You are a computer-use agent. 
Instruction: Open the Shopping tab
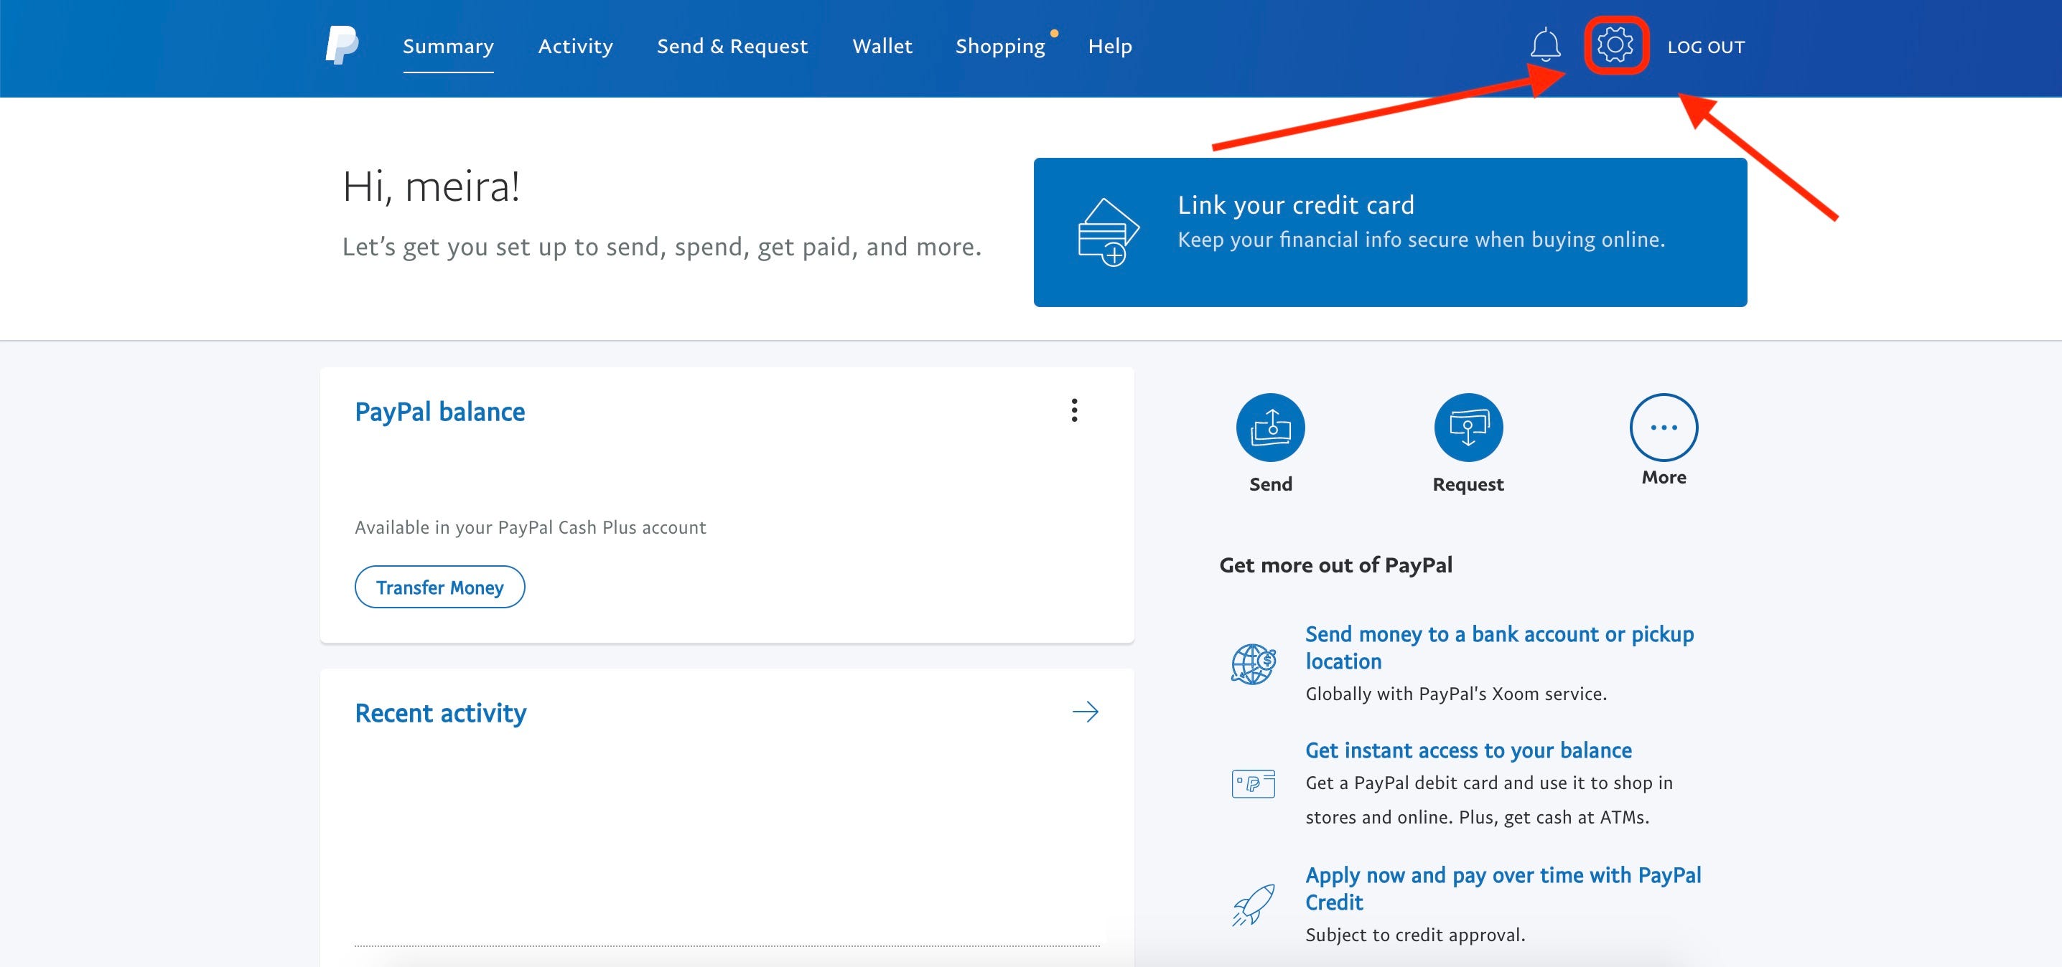(x=1001, y=47)
